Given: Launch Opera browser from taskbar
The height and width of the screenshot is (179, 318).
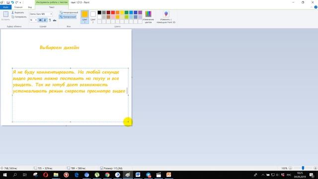Looking at the screenshot, I should point(46,175).
